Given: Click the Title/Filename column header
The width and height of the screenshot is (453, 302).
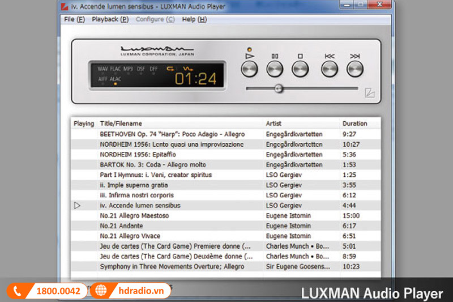Looking at the screenshot, I should coord(121,123).
